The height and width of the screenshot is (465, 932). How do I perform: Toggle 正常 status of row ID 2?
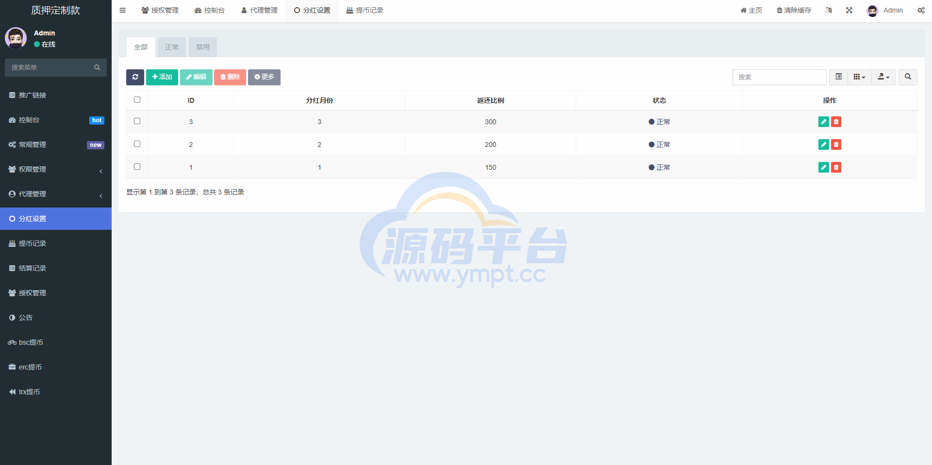click(x=659, y=144)
